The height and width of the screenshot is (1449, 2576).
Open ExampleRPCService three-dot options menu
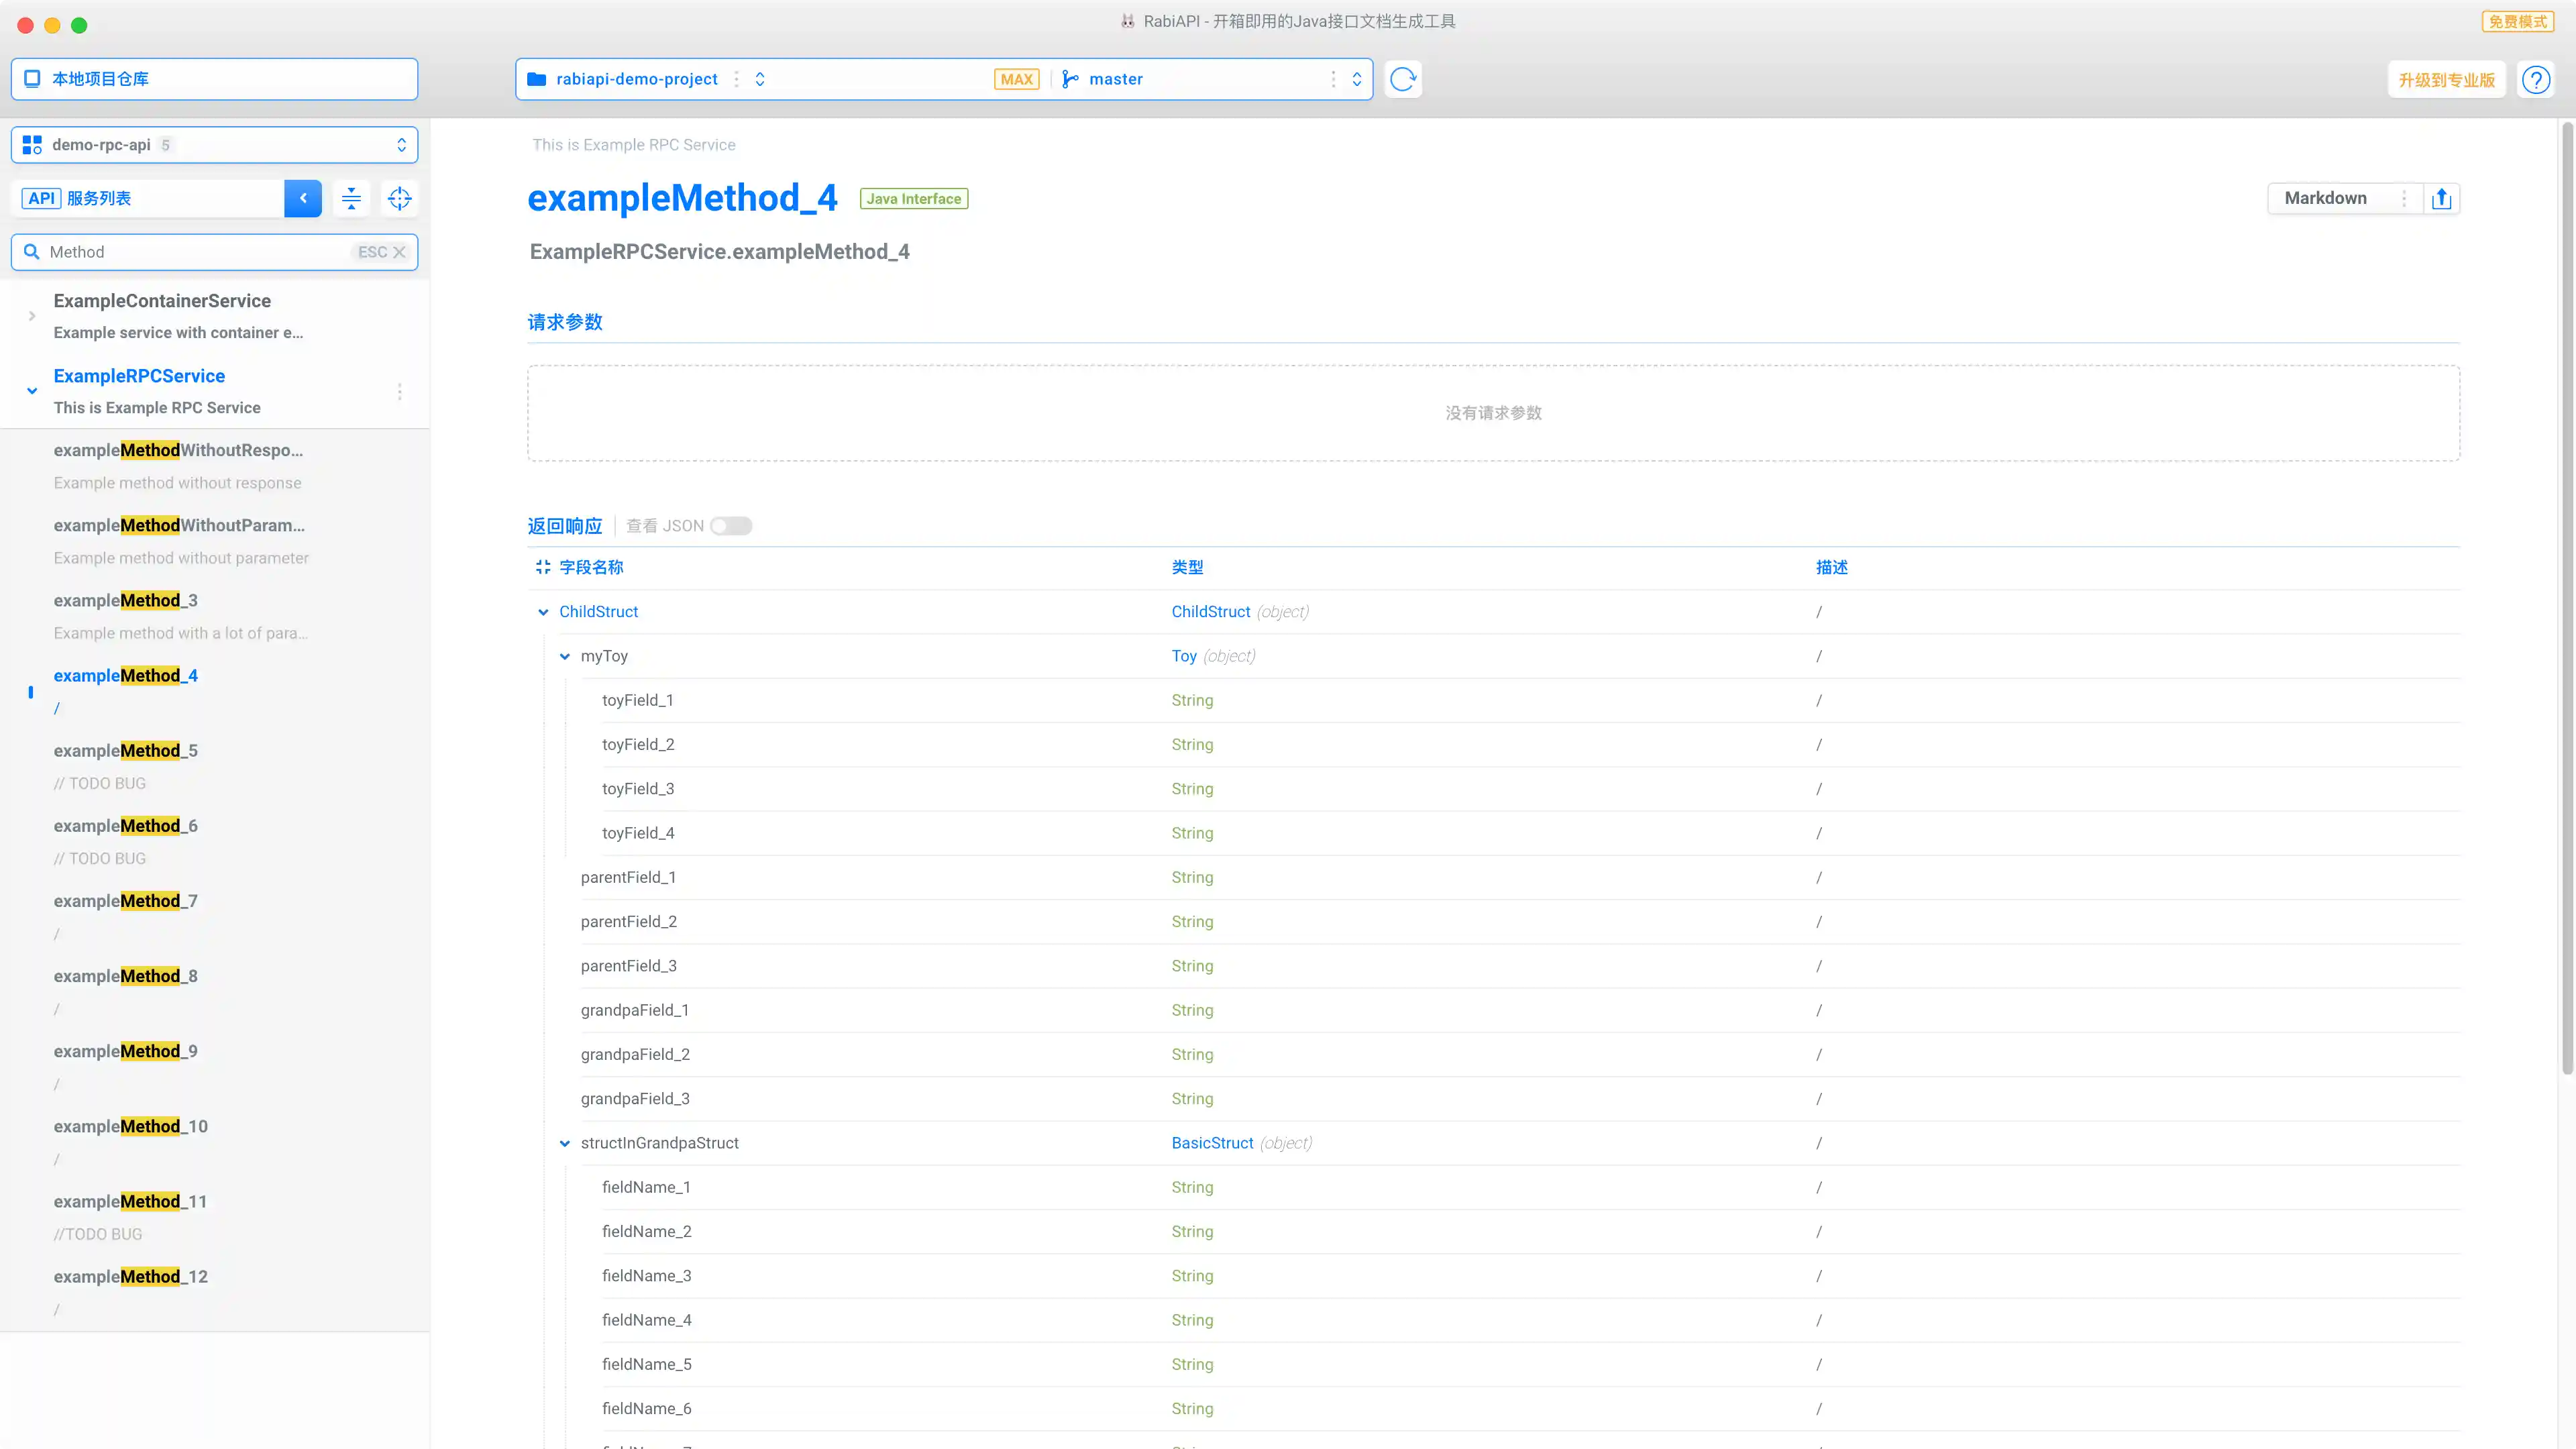(399, 391)
